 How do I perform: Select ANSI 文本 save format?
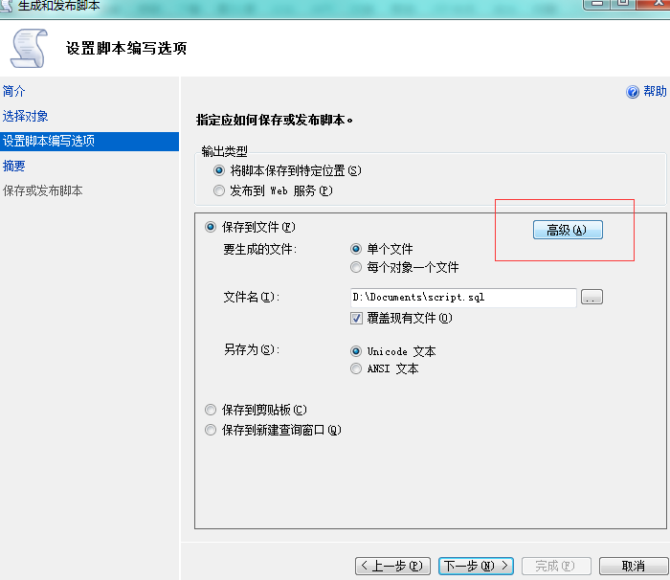click(x=356, y=368)
